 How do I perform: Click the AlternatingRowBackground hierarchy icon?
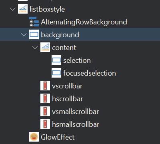tap(34, 22)
